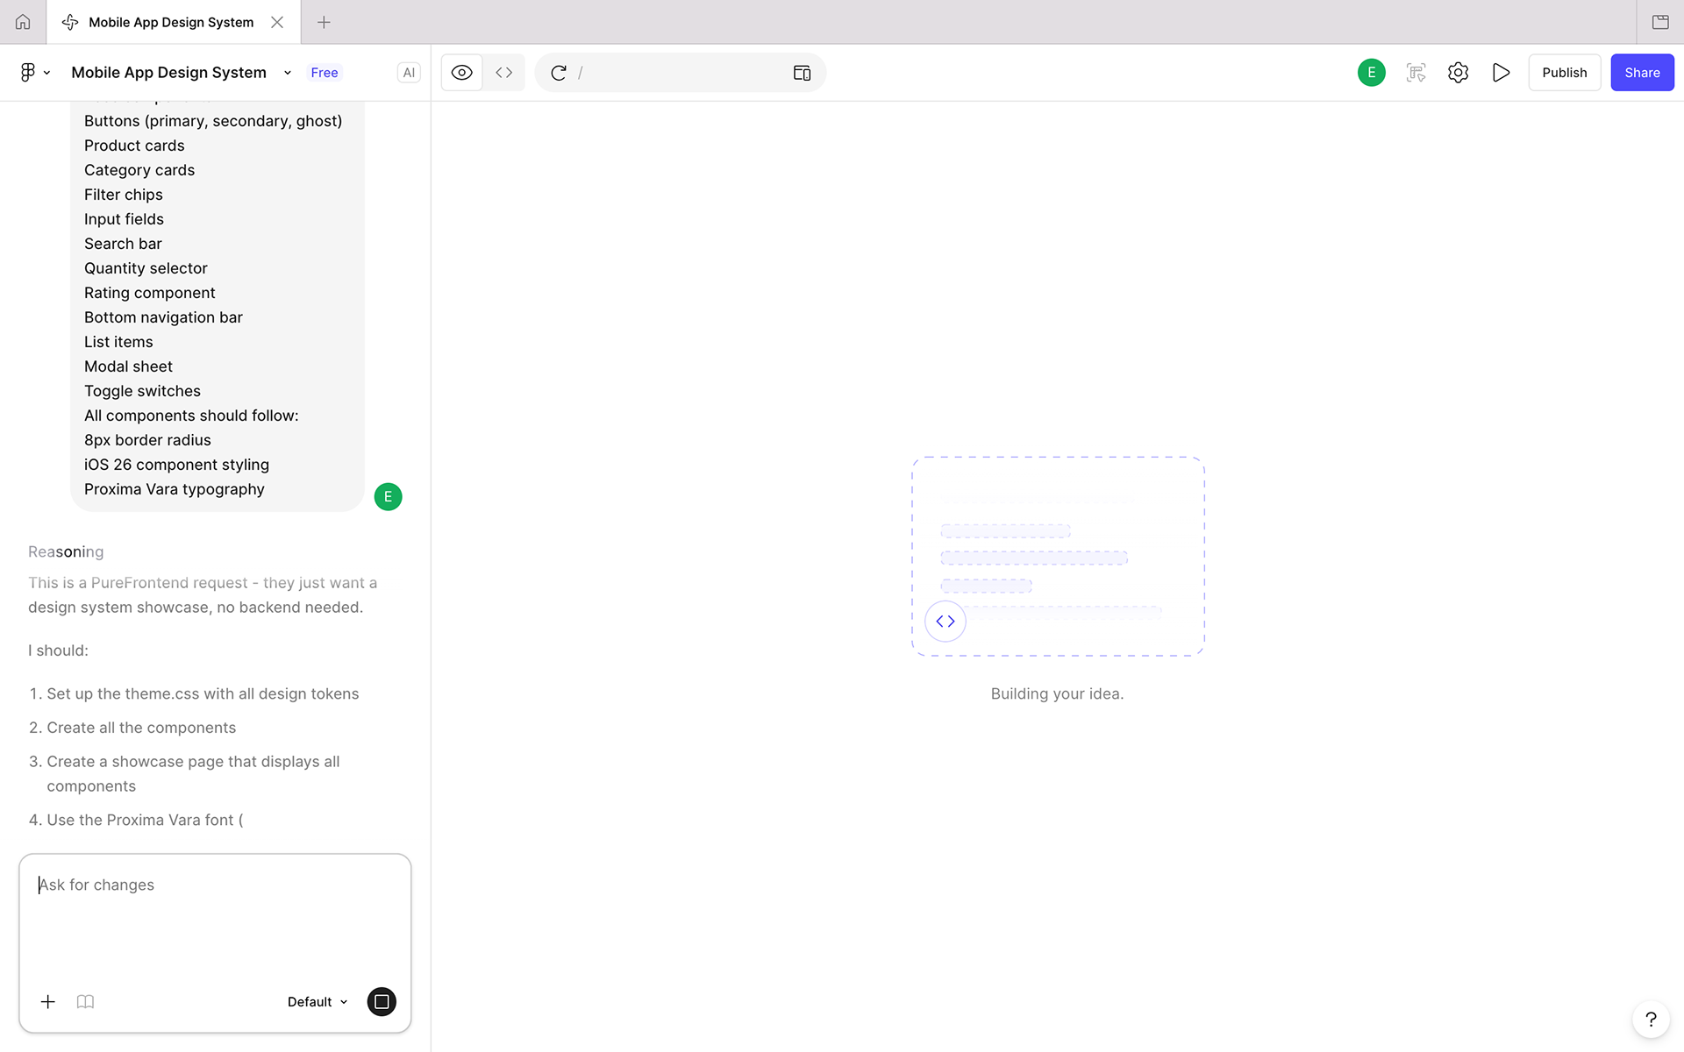Screen dimensions: 1684x1052
Task: Click the plus attach icon in chat box
Action: click(48, 1001)
